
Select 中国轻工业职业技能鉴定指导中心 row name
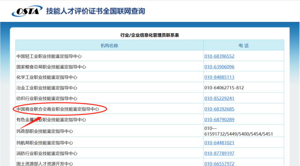click(x=49, y=56)
